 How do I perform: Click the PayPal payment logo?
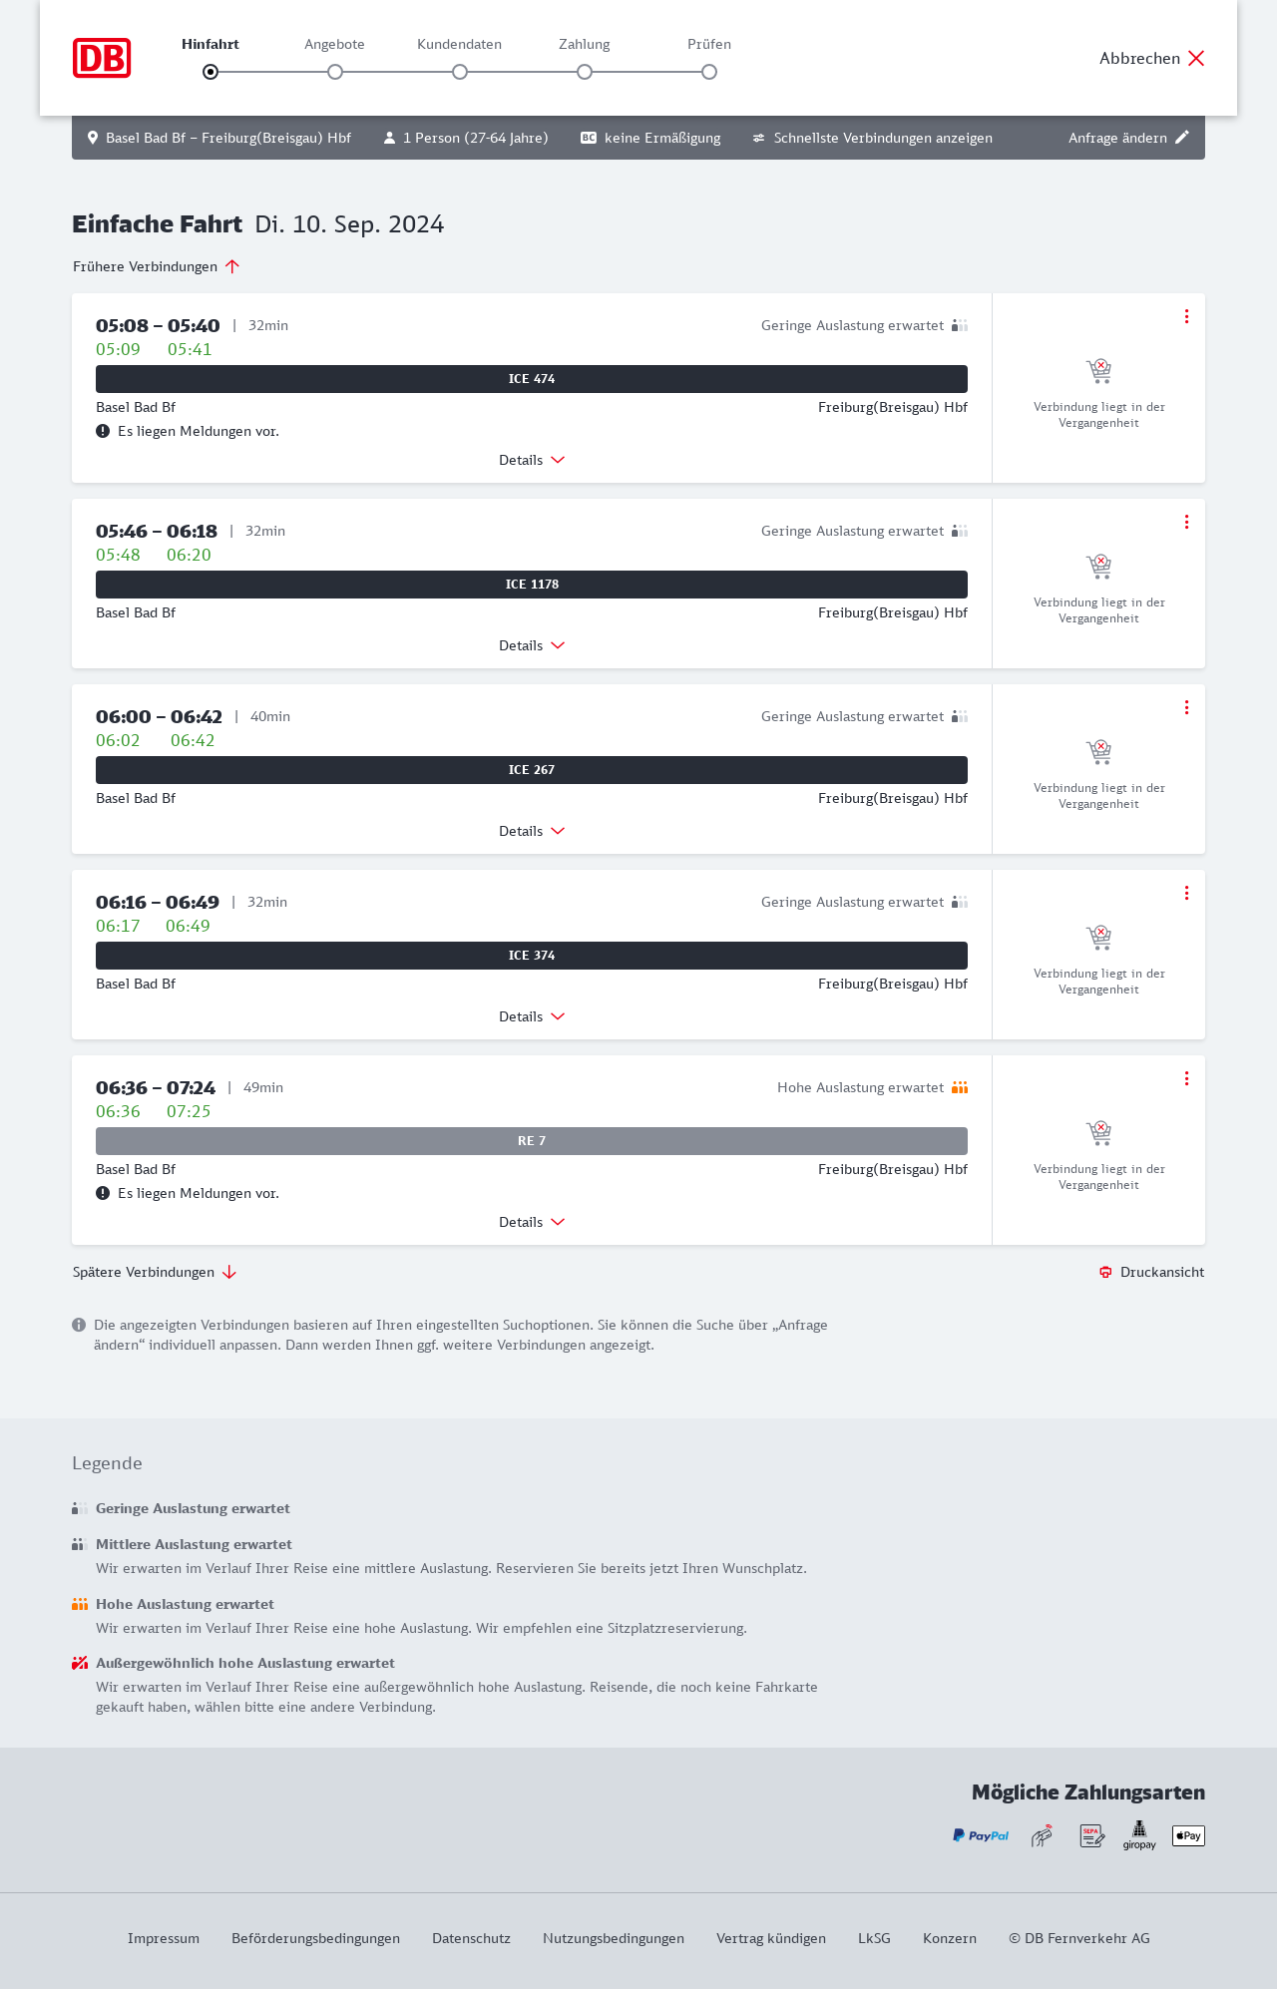[x=981, y=1835]
